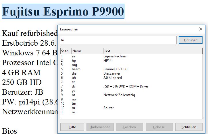Click the 'PW: pi14pi' line in the document

click(30, 102)
